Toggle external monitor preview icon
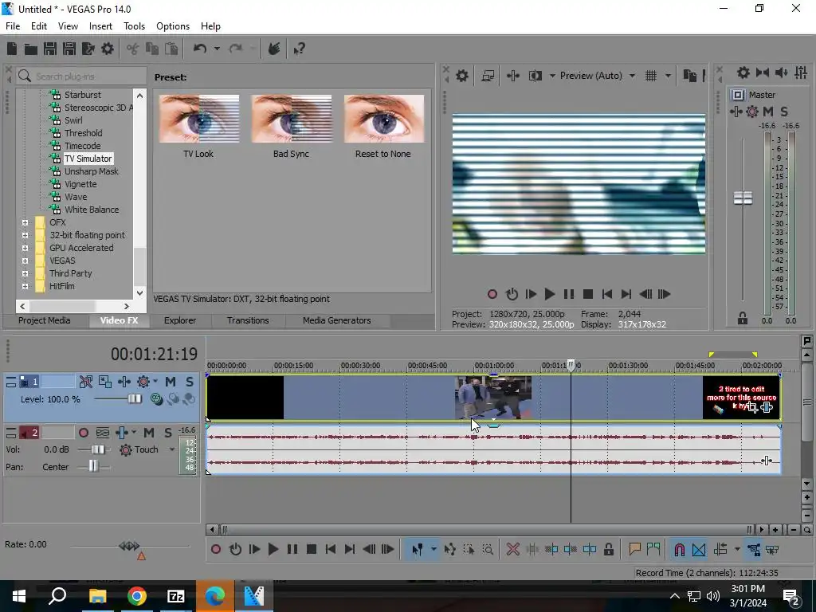 pos(488,76)
